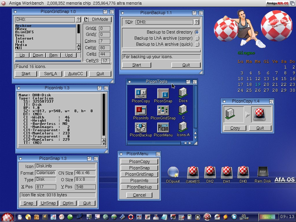Open the Docs drawer icon
296x222 pixels.
(183, 93)
